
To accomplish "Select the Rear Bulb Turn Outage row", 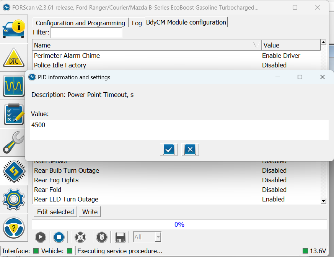I will [x=176, y=170].
